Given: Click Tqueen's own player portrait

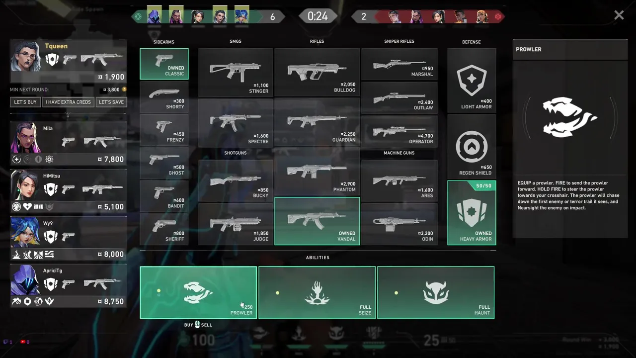Looking at the screenshot, I should coord(25,56).
